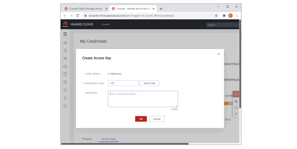
Task: Click the browser reload button
Action: pyautogui.click(x=78, y=16)
